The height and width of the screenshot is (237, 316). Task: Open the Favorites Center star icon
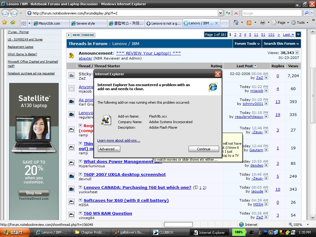tap(4, 23)
